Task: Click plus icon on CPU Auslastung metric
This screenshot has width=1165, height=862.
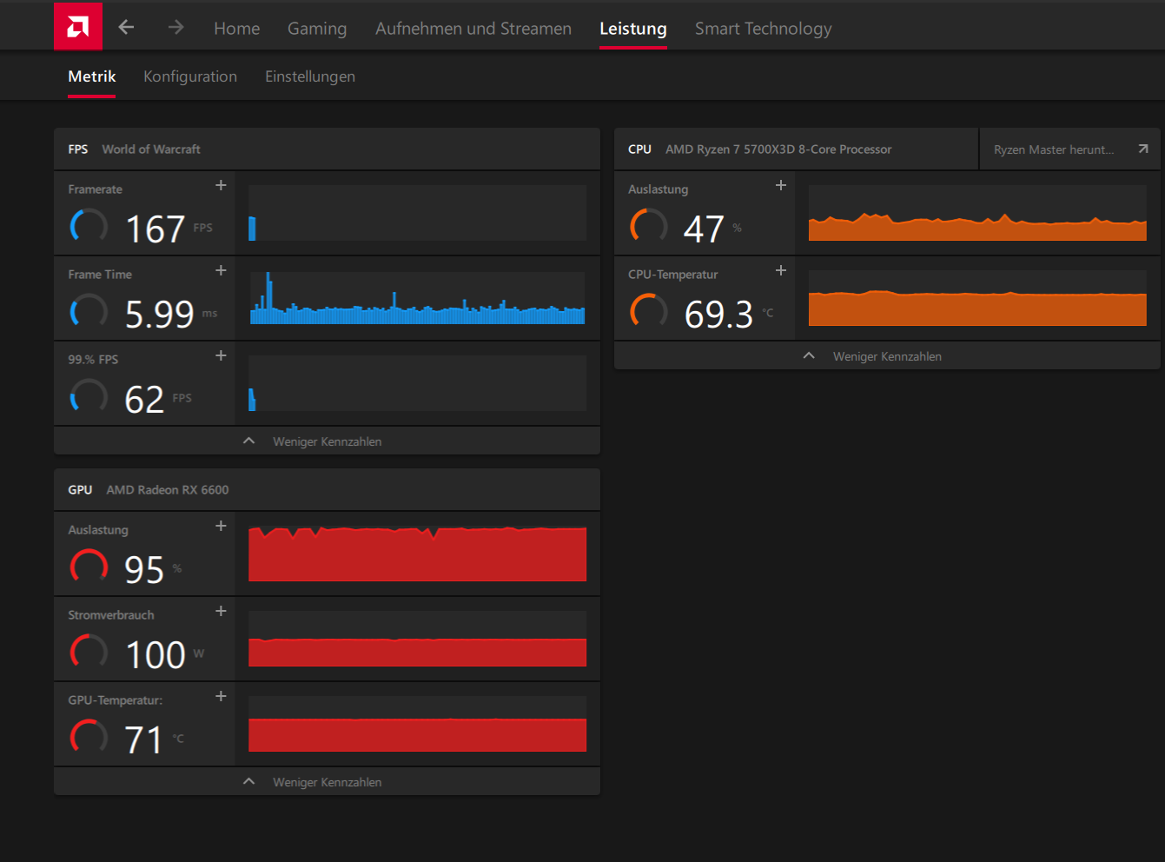Action: 781,185
